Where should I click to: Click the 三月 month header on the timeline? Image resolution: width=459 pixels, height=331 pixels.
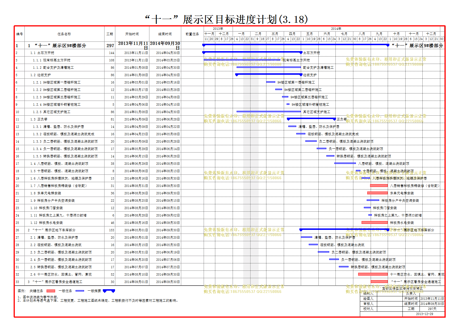(275, 34)
